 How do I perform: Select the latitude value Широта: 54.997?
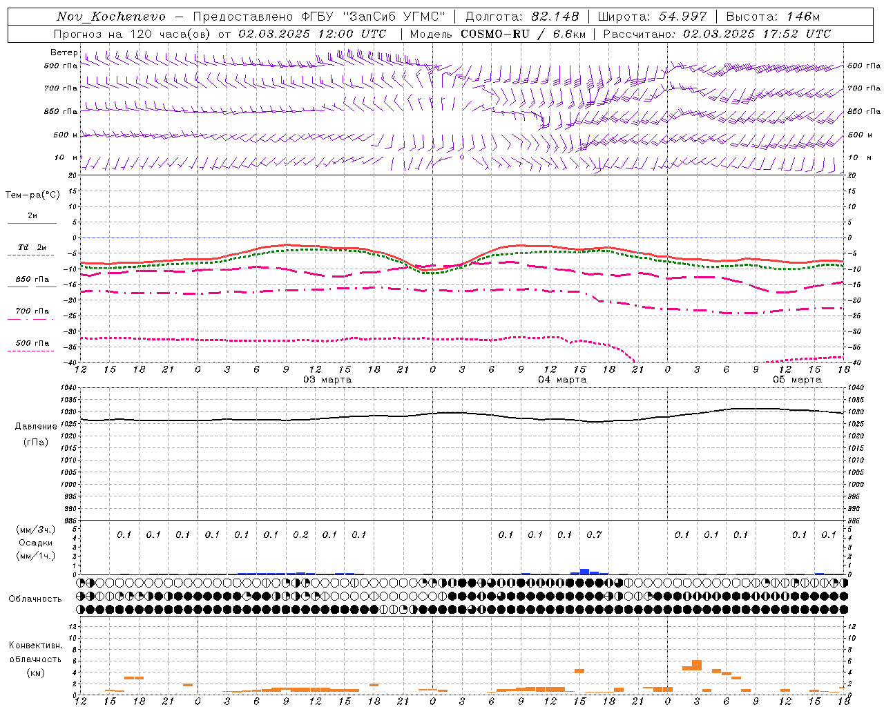(x=652, y=17)
